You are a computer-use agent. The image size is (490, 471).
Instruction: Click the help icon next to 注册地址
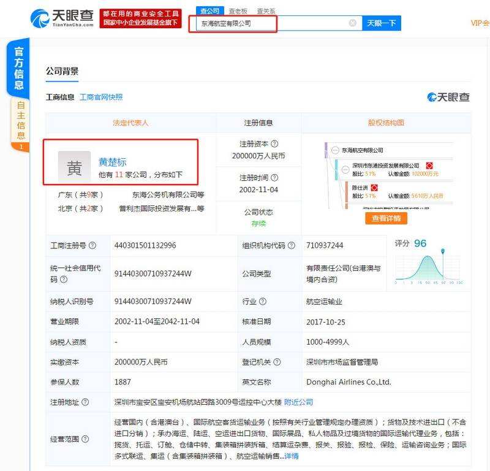tap(85, 402)
